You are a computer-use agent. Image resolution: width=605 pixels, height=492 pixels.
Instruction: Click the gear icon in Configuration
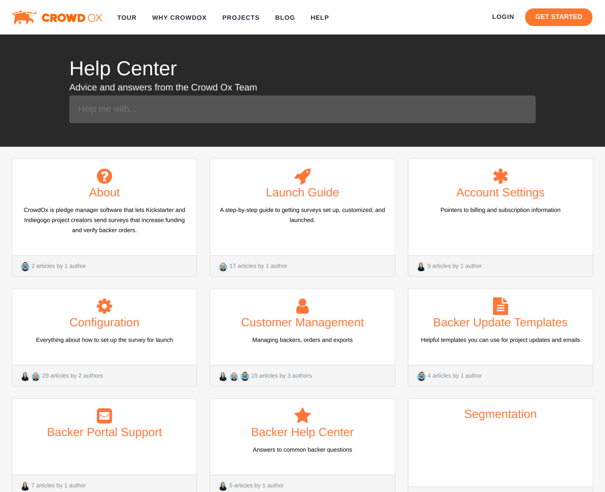[x=104, y=306]
